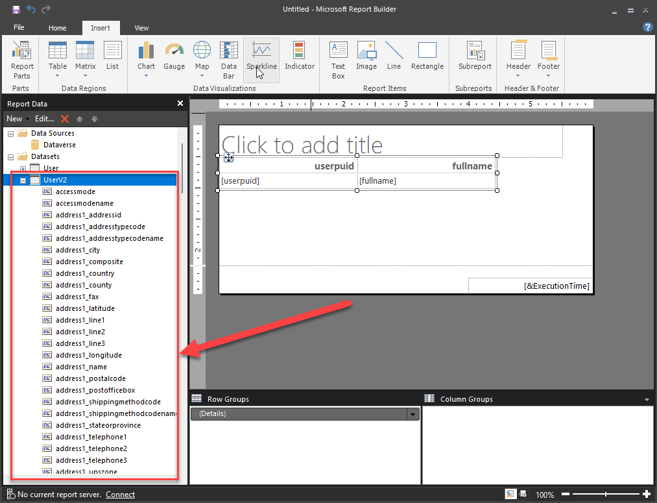Collapse the Data Sources folder
The height and width of the screenshot is (503, 657).
(11, 134)
